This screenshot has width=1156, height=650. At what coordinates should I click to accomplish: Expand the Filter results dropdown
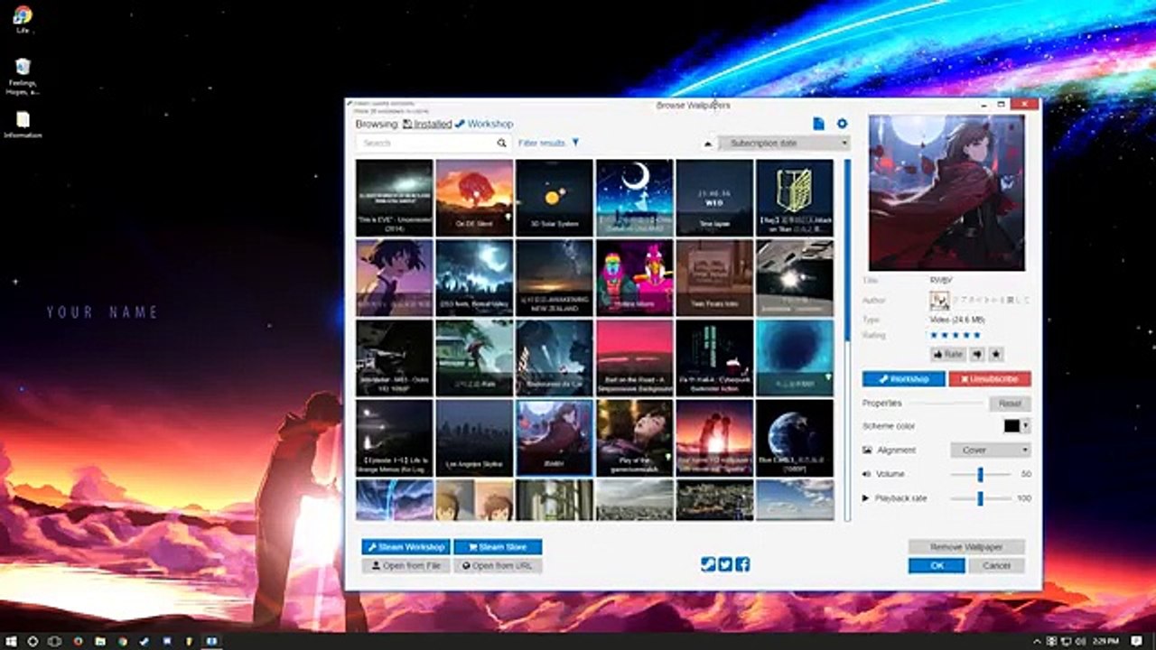(x=549, y=143)
